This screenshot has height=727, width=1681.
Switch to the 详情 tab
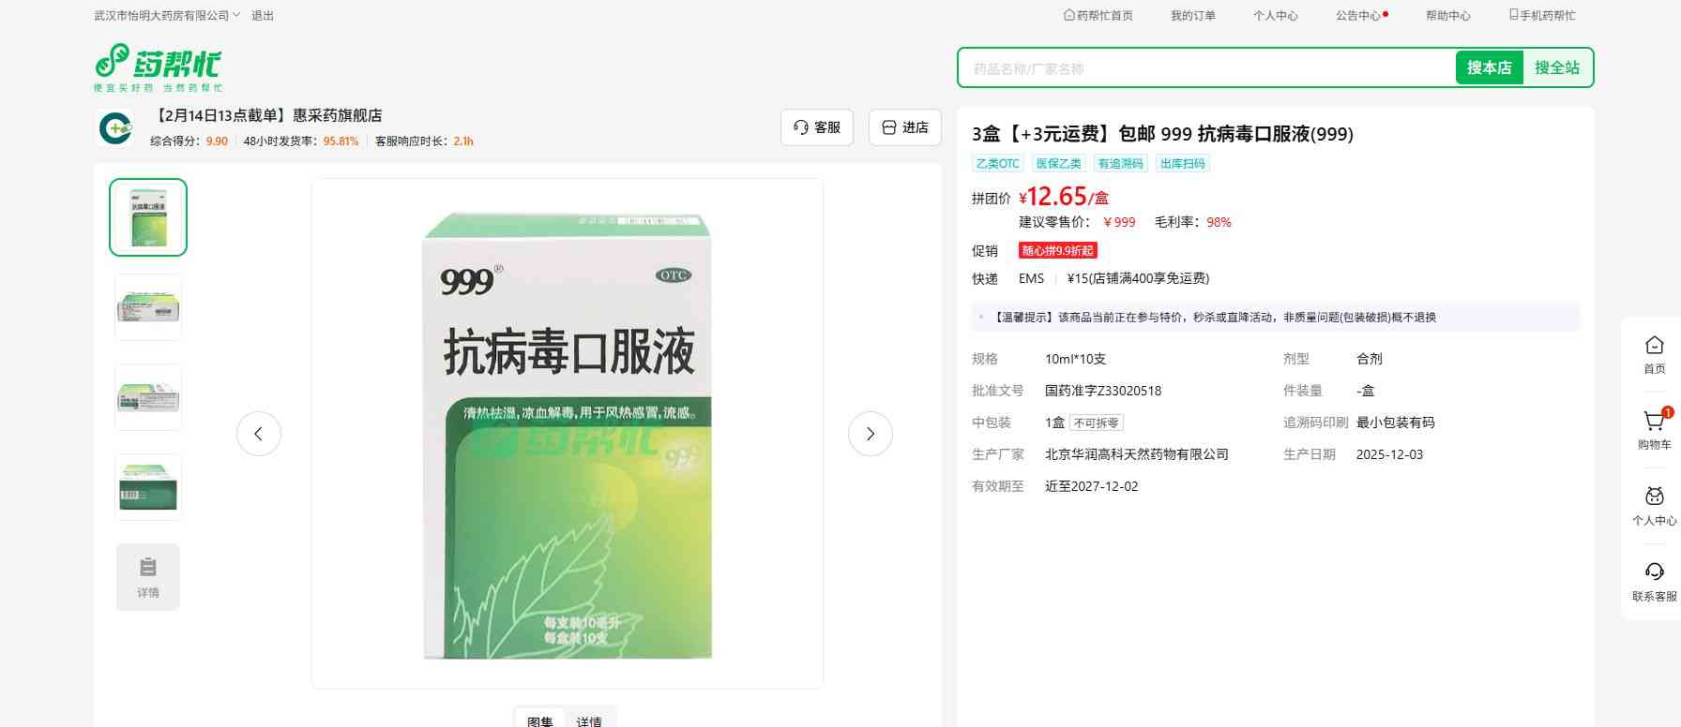(589, 720)
